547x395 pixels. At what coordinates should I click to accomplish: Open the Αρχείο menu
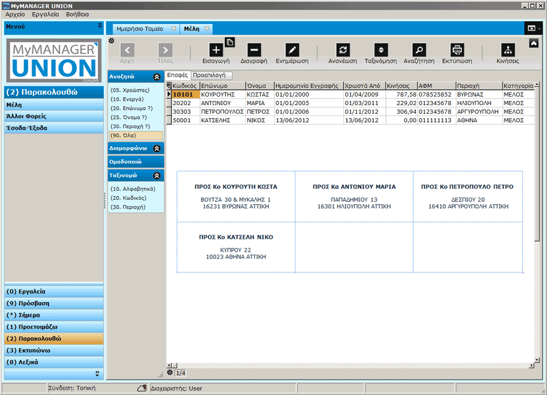(x=15, y=15)
